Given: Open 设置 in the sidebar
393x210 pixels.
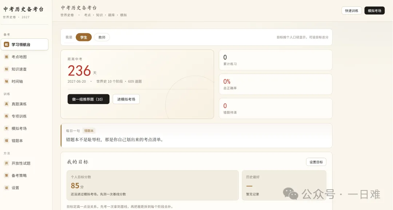Looking at the screenshot, I should click(x=25, y=188).
